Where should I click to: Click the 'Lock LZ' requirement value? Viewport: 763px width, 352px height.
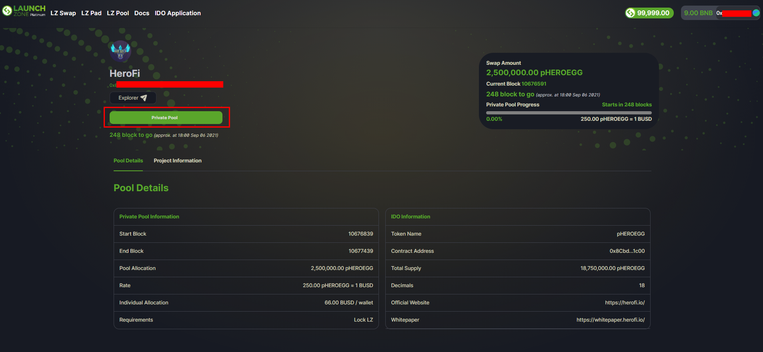coord(363,320)
